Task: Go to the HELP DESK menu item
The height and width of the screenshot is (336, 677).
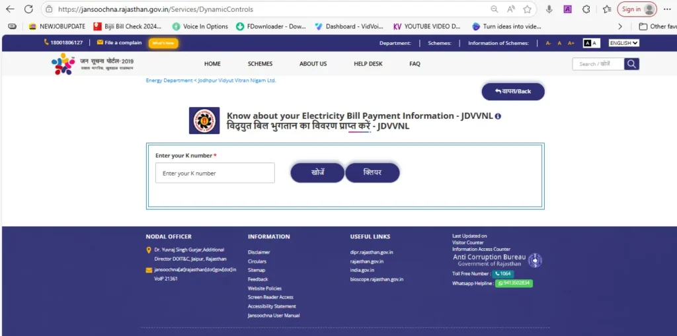Action: click(368, 64)
